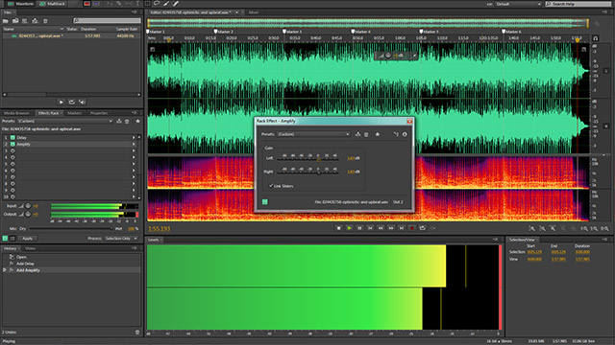The height and width of the screenshot is (345, 615).
Task: Select the Spot Healing Brush tool
Action: [x=175, y=4]
